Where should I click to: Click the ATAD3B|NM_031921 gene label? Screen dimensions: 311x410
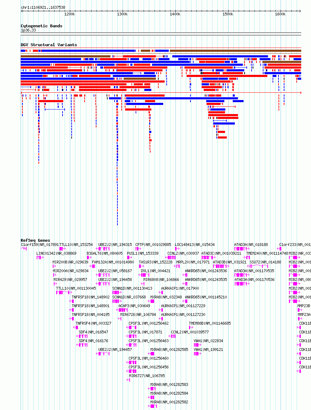coord(230,262)
